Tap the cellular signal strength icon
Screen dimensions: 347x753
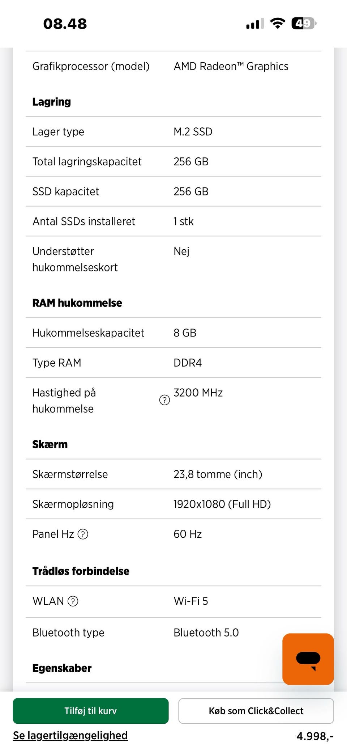click(x=255, y=24)
